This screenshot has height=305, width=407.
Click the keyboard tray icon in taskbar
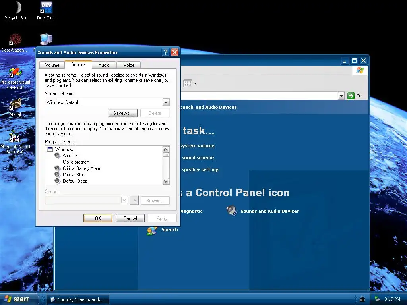click(x=362, y=299)
